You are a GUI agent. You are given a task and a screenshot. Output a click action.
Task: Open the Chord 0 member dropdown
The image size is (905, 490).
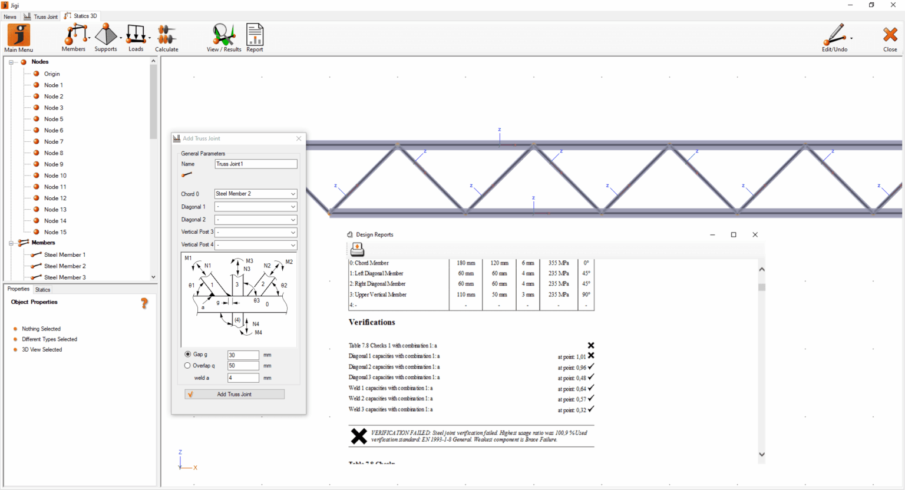point(293,194)
